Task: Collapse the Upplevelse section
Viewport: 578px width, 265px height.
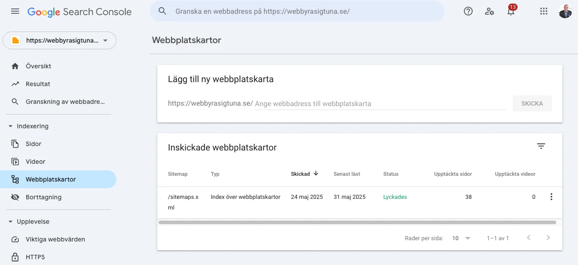Action: [11, 221]
